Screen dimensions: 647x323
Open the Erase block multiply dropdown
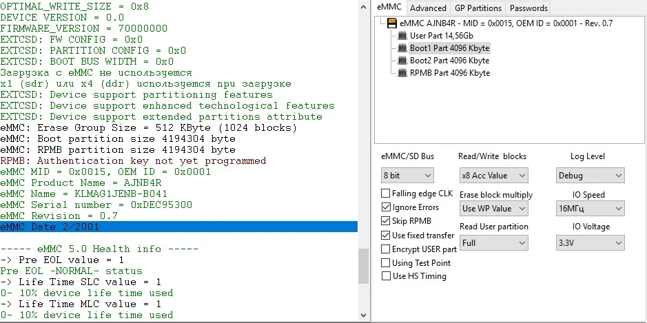[493, 208]
